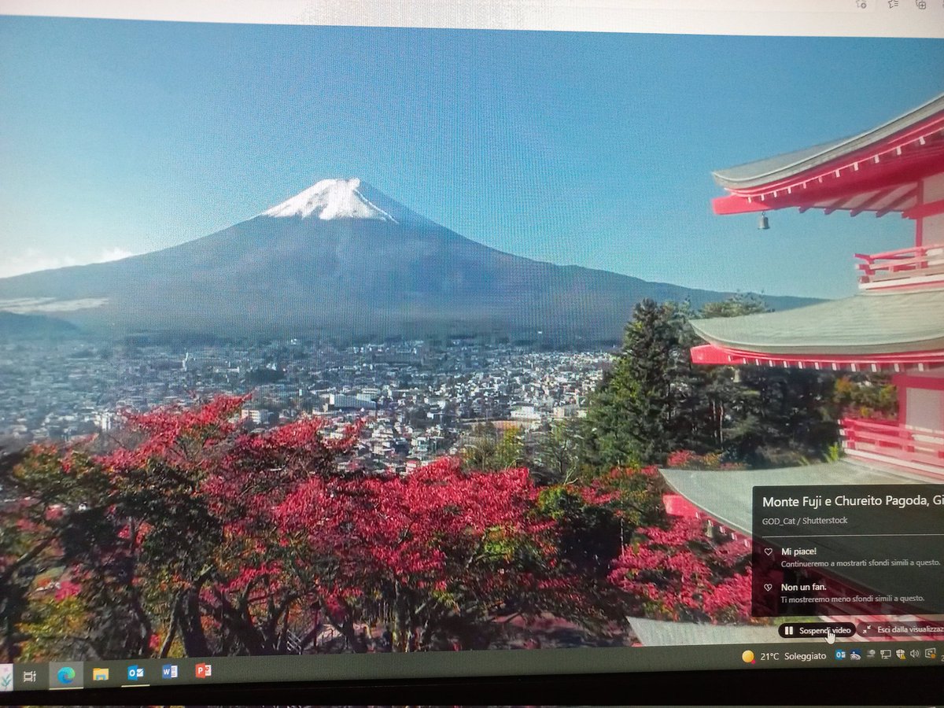Open File Explorer from taskbar
Image resolution: width=944 pixels, height=708 pixels.
[x=101, y=673]
